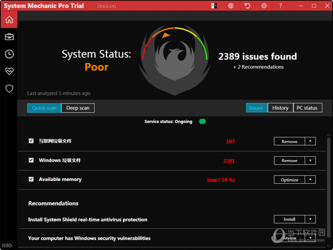Open the clock Active Care icon
This screenshot has height=250, width=333.
point(9,54)
